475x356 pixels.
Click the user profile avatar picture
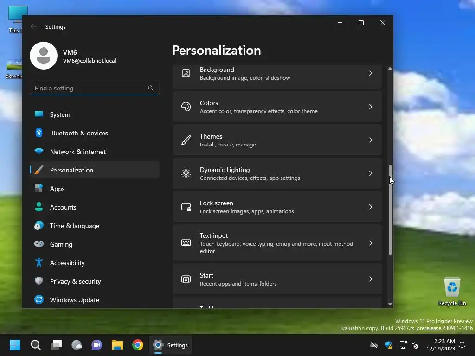pos(44,56)
